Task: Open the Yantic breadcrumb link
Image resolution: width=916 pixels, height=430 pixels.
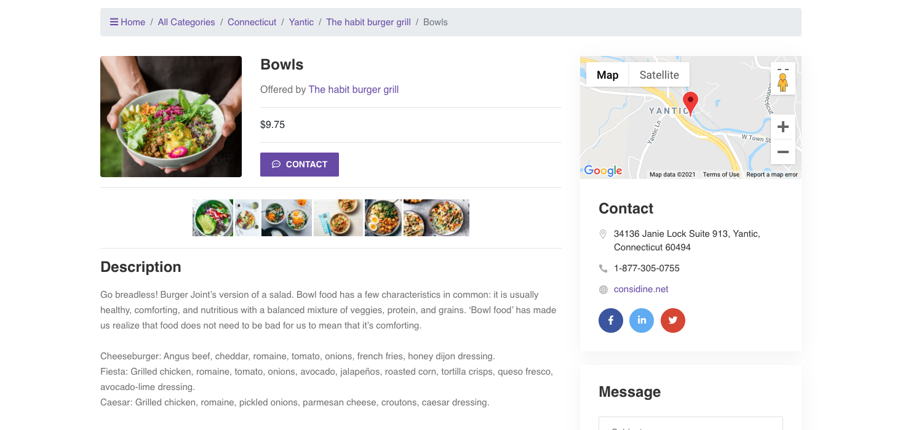Action: pyautogui.click(x=301, y=22)
